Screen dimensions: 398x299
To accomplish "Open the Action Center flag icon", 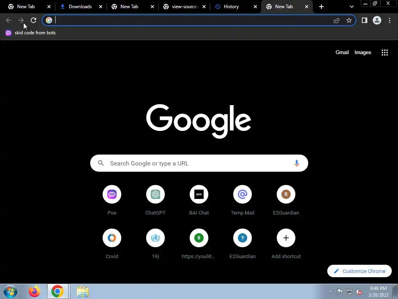I will [x=340, y=292].
